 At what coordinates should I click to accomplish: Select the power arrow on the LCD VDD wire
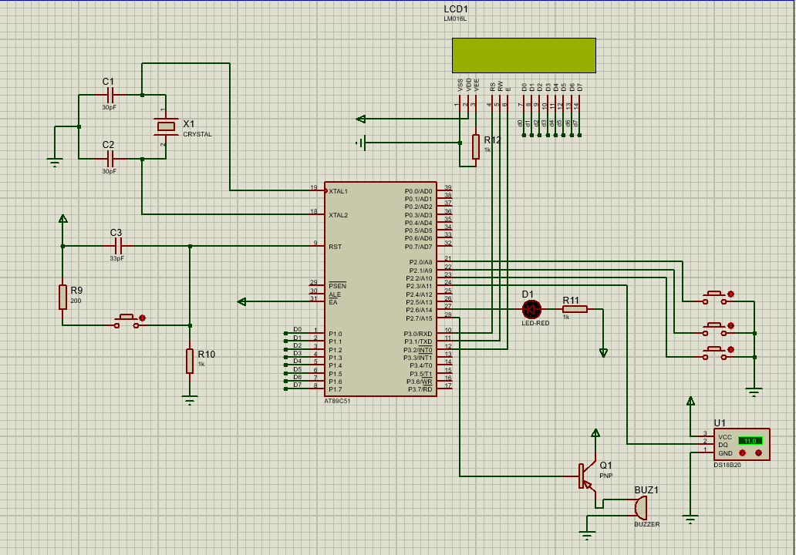[x=361, y=119]
